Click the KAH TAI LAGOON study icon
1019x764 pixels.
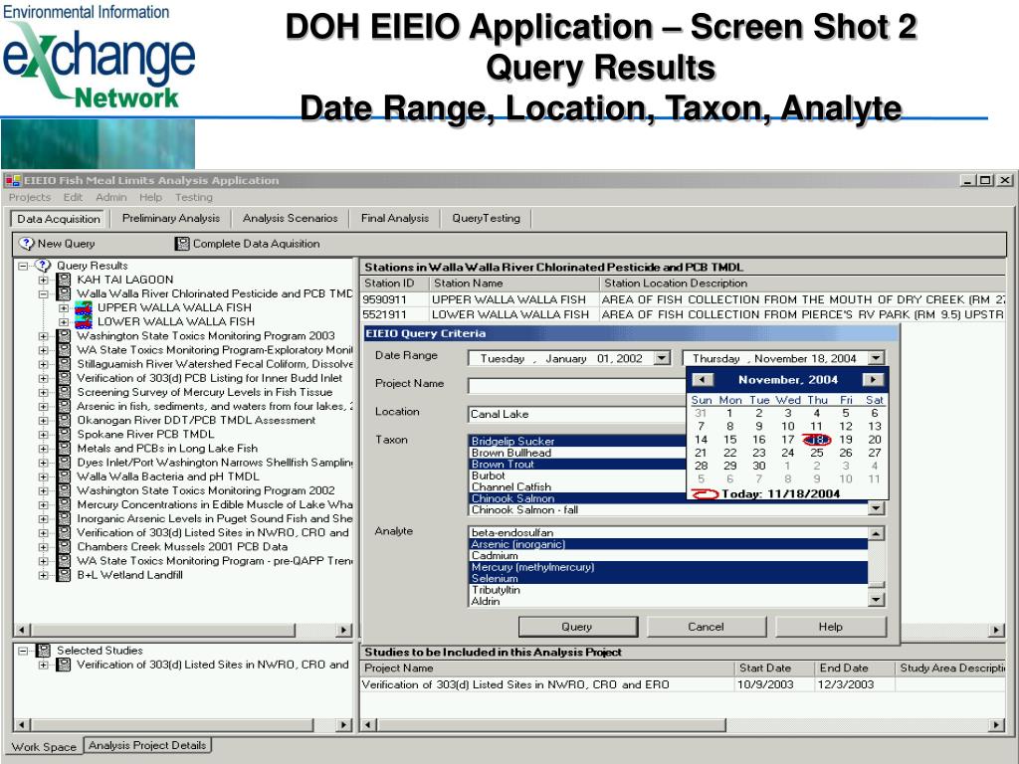pyautogui.click(x=64, y=281)
